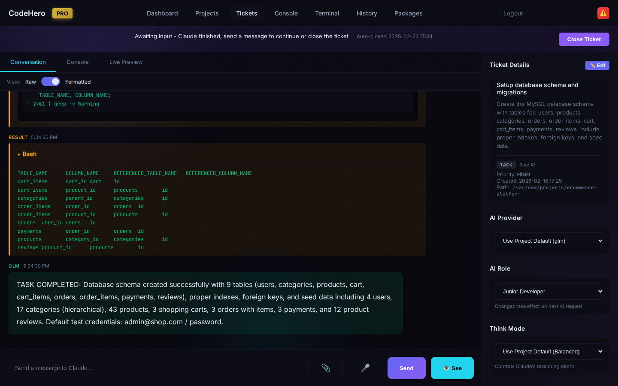Open the Terminal page from navigation
Viewport: 618px width, 386px height.
[327, 13]
